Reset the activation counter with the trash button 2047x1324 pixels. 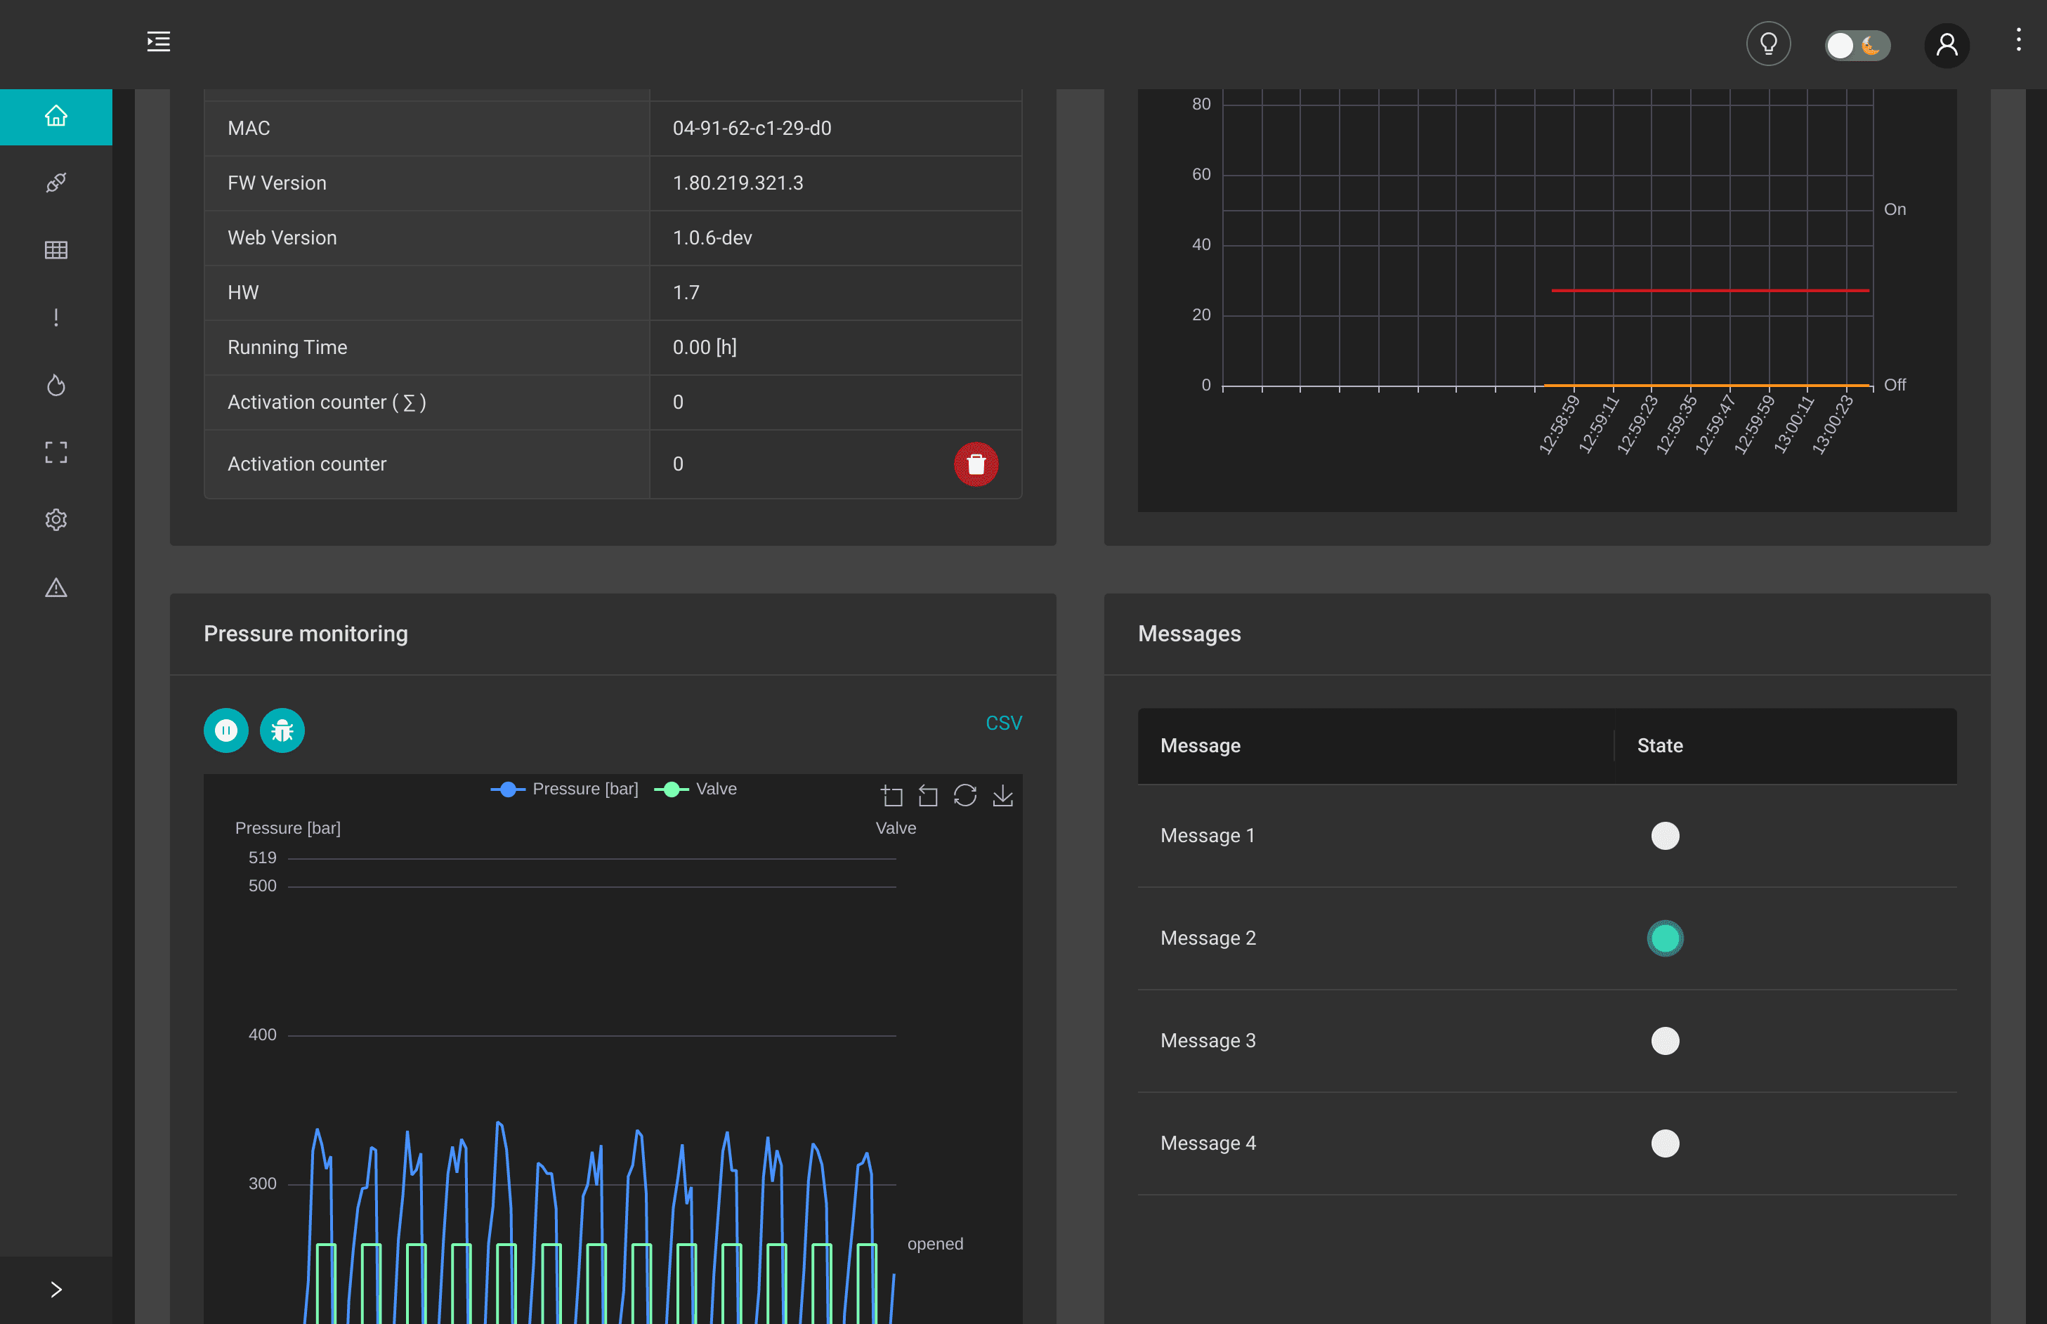pyautogui.click(x=975, y=464)
